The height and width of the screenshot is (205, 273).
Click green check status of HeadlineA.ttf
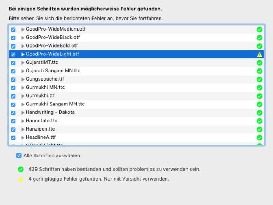point(259,138)
